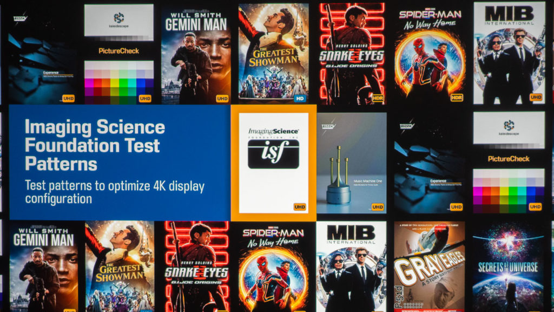
Task: Click the kaleidescape logo in top-left PictureCheck tile
Action: click(x=118, y=20)
